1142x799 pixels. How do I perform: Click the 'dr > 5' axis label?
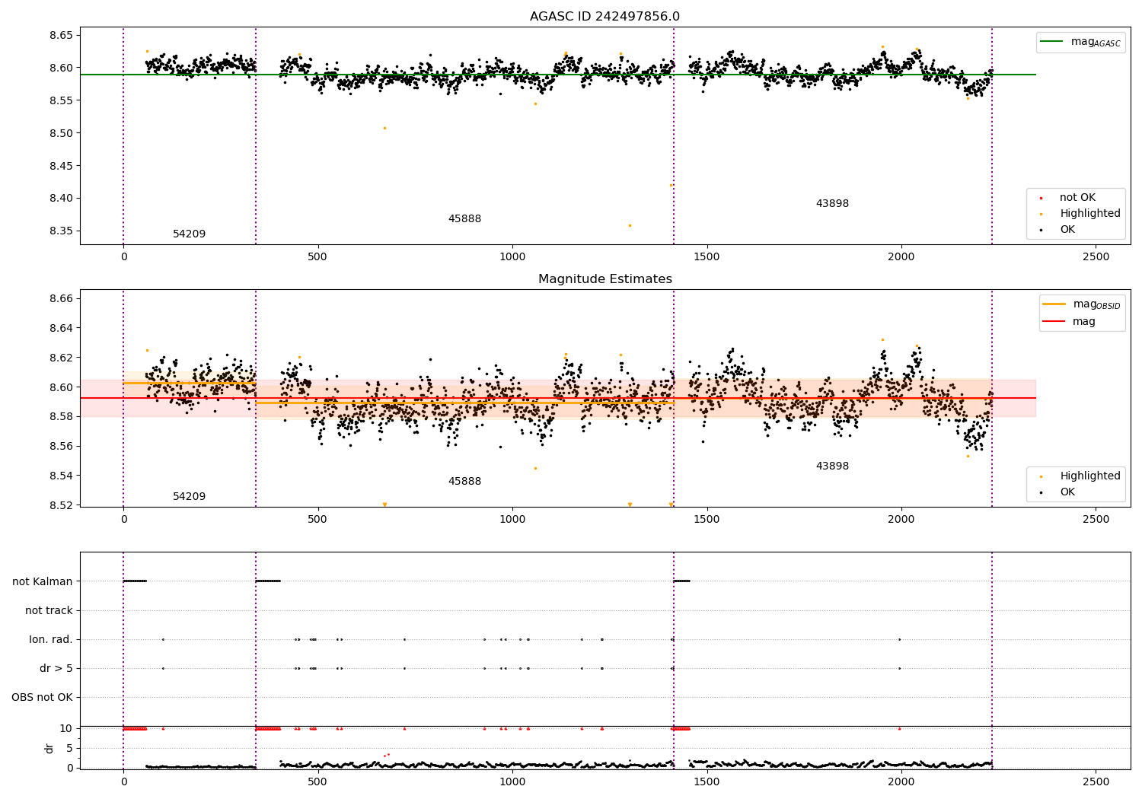pos(56,668)
